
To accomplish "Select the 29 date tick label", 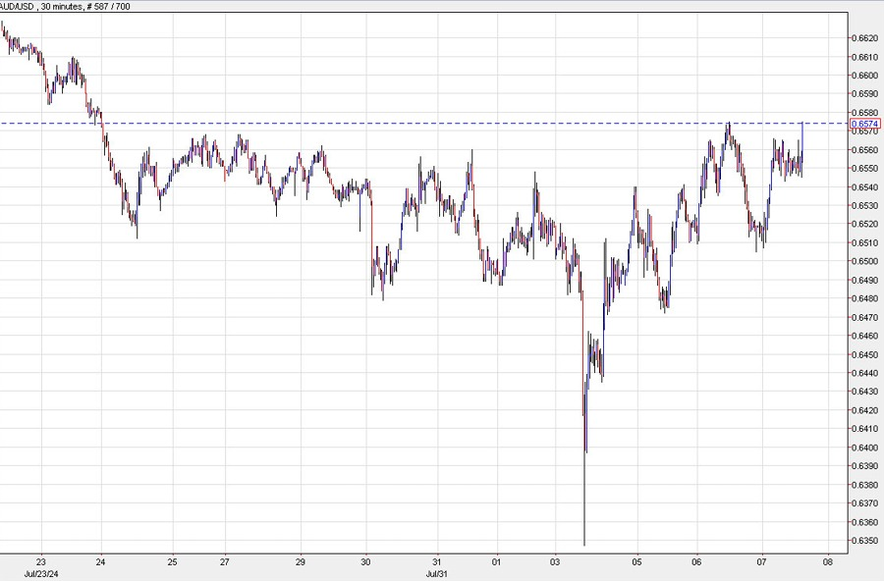I will [x=301, y=561].
